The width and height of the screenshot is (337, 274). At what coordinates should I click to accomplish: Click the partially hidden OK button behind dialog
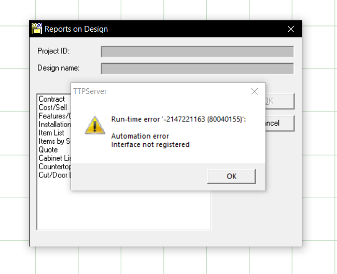click(280, 101)
